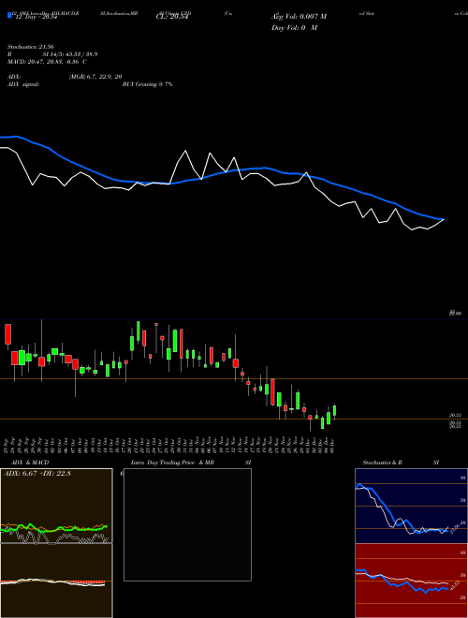Click the ADX indicator chart with green line
The width and height of the screenshot is (468, 618).
point(56,506)
